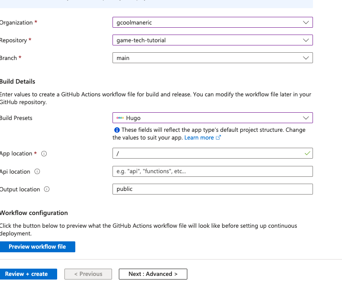Click the Hugo logo icon in Build Presets
Viewport: 342px width, 285px height.
(120, 118)
